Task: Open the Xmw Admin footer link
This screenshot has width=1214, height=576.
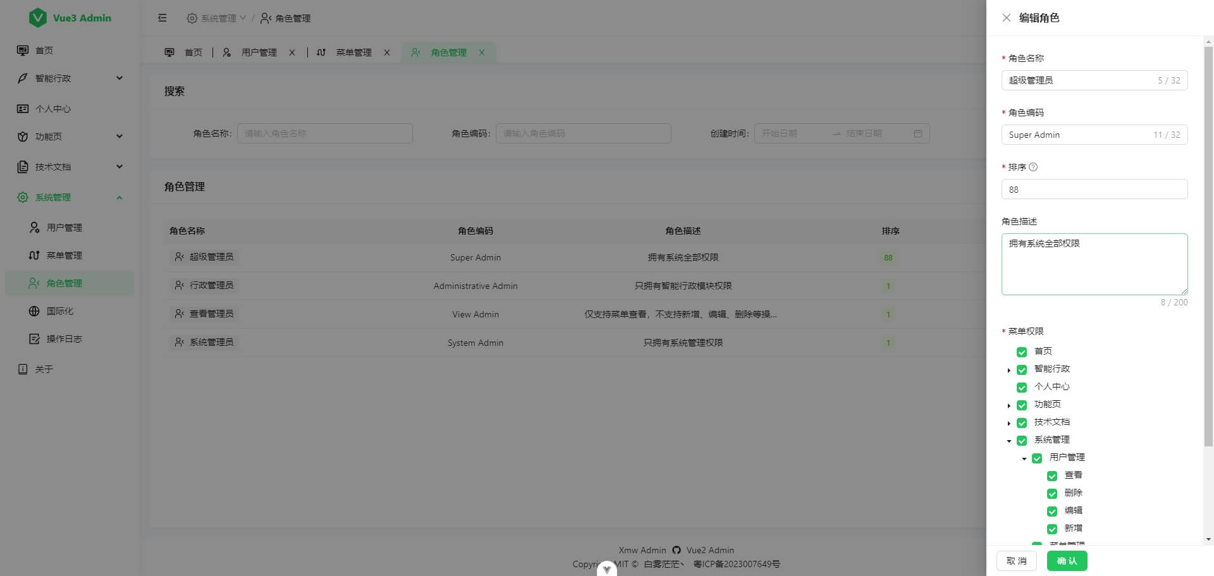Action: [642, 550]
